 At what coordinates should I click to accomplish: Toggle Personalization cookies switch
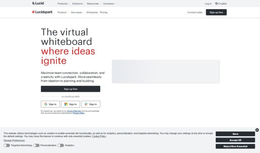click(x=36, y=145)
